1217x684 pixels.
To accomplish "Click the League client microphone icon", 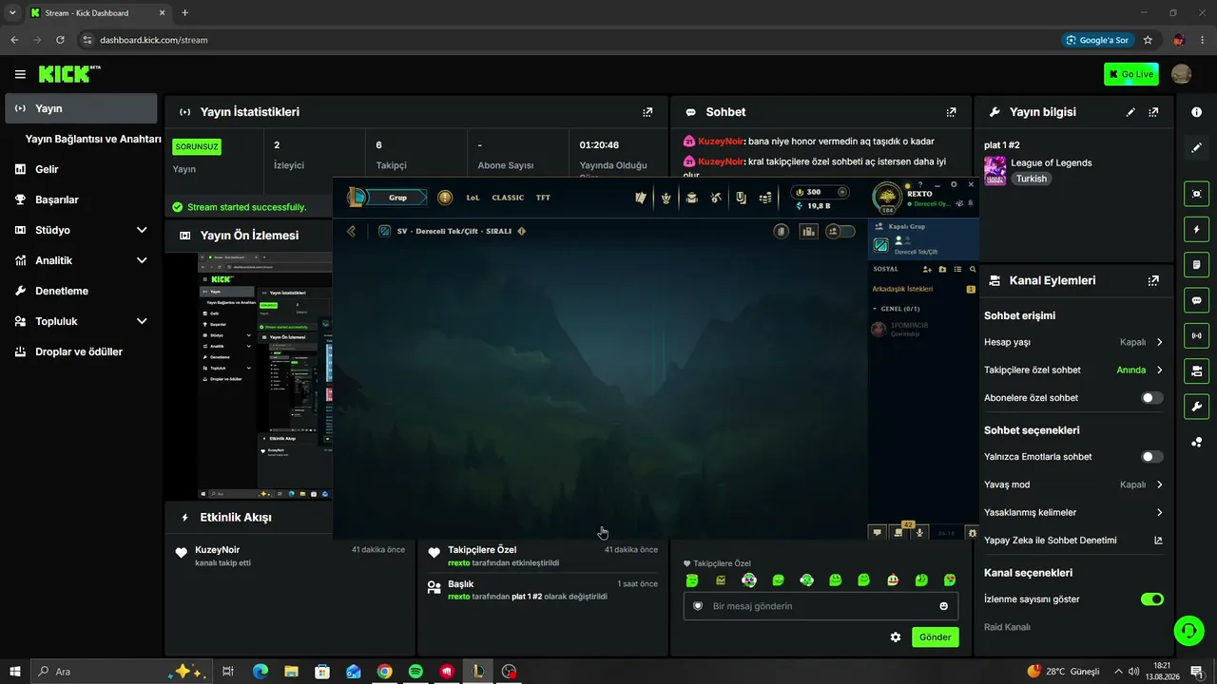I will point(919,533).
